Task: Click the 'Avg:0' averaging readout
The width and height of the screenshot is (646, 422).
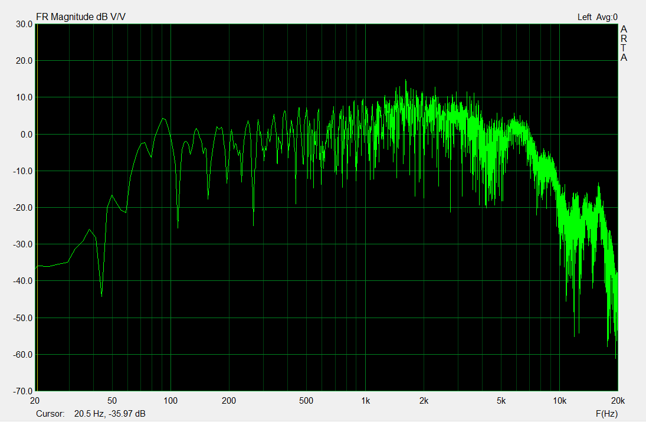Action: (607, 17)
